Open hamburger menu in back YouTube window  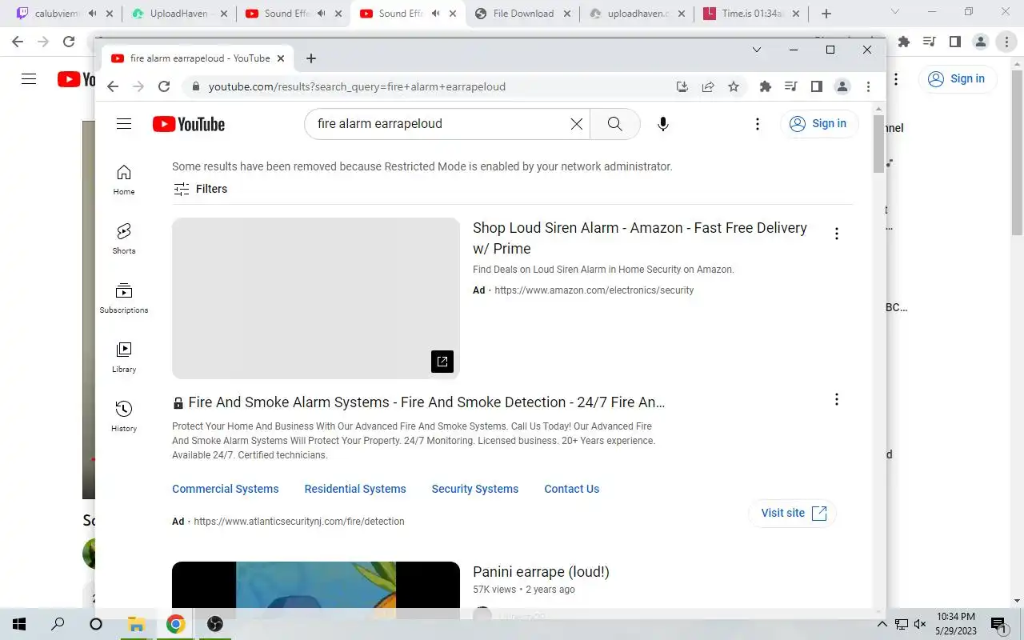tap(29, 78)
